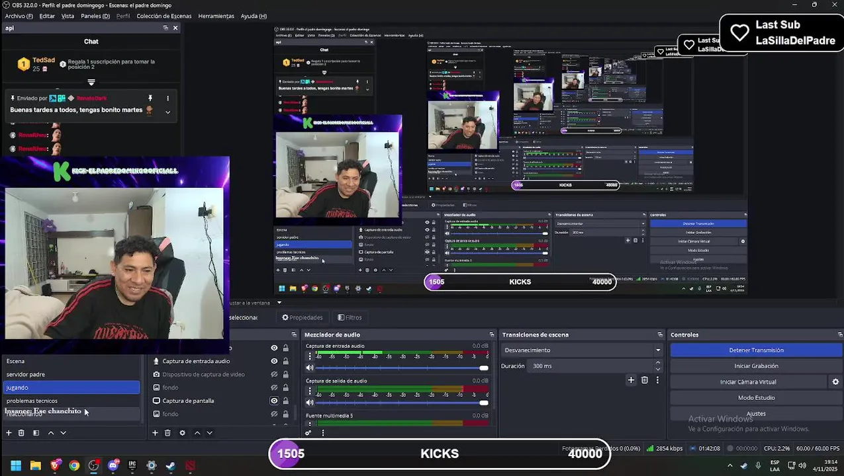The height and width of the screenshot is (476, 844).
Task: Collapse the pinned chat message chevron
Action: (167, 112)
